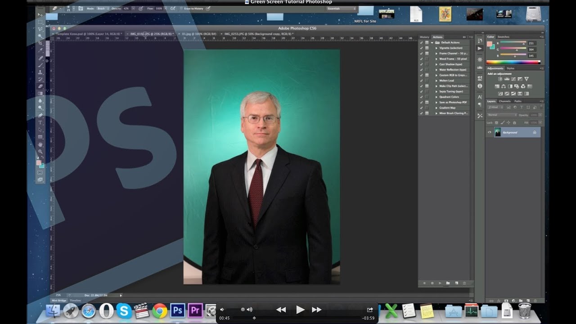
Task: Switch to the Swatches tab
Action: click(504, 37)
